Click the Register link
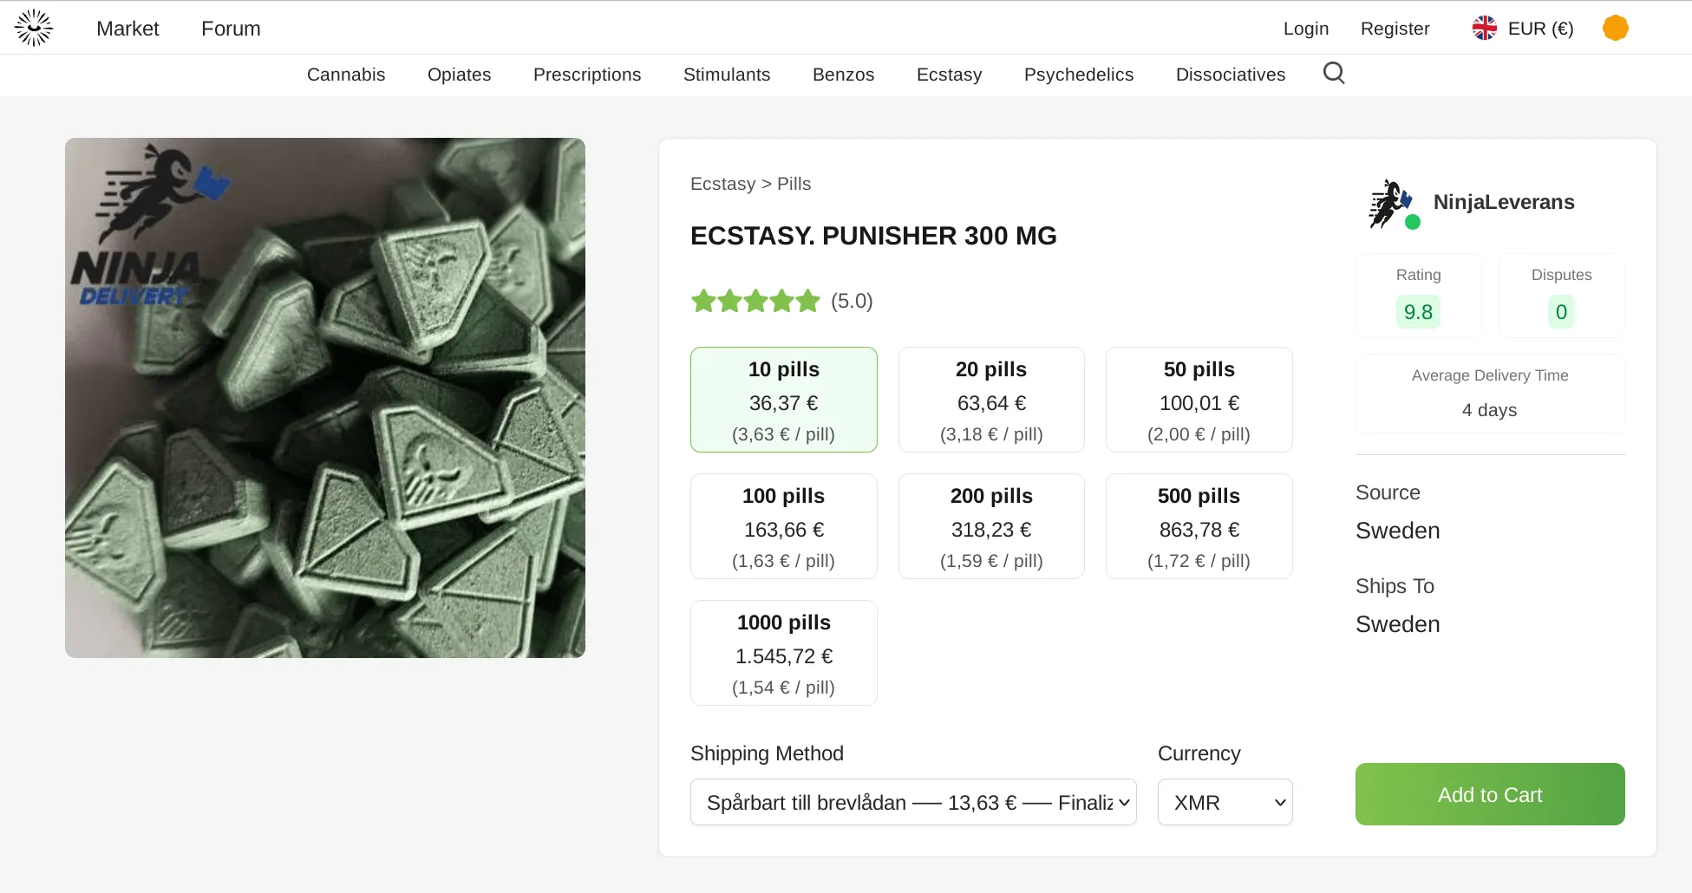The width and height of the screenshot is (1692, 893). (x=1395, y=28)
